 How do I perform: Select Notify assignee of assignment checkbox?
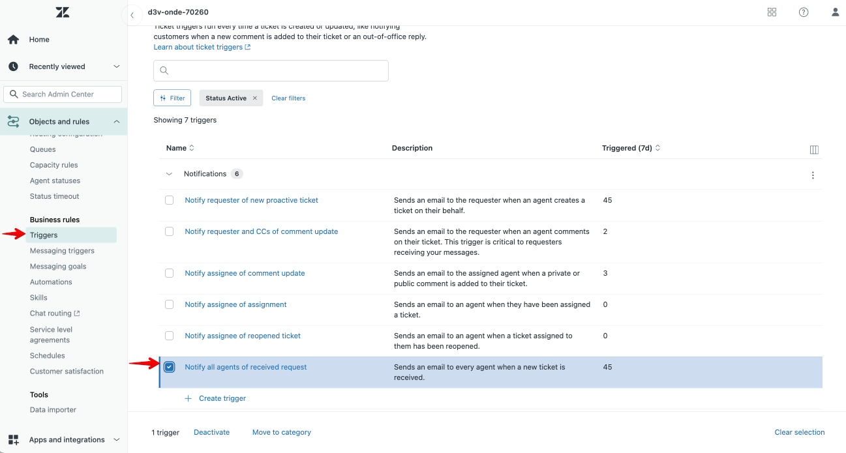170,304
